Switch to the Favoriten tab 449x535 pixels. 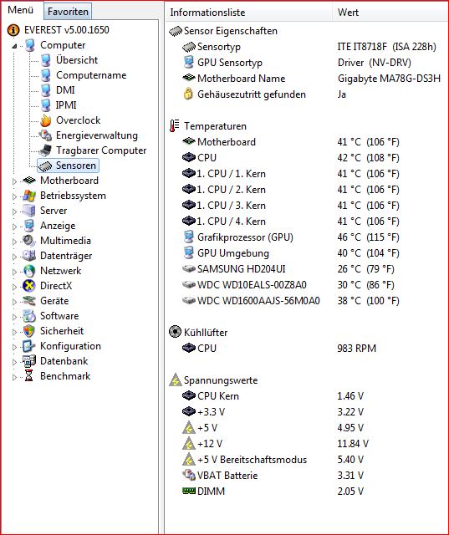(68, 11)
